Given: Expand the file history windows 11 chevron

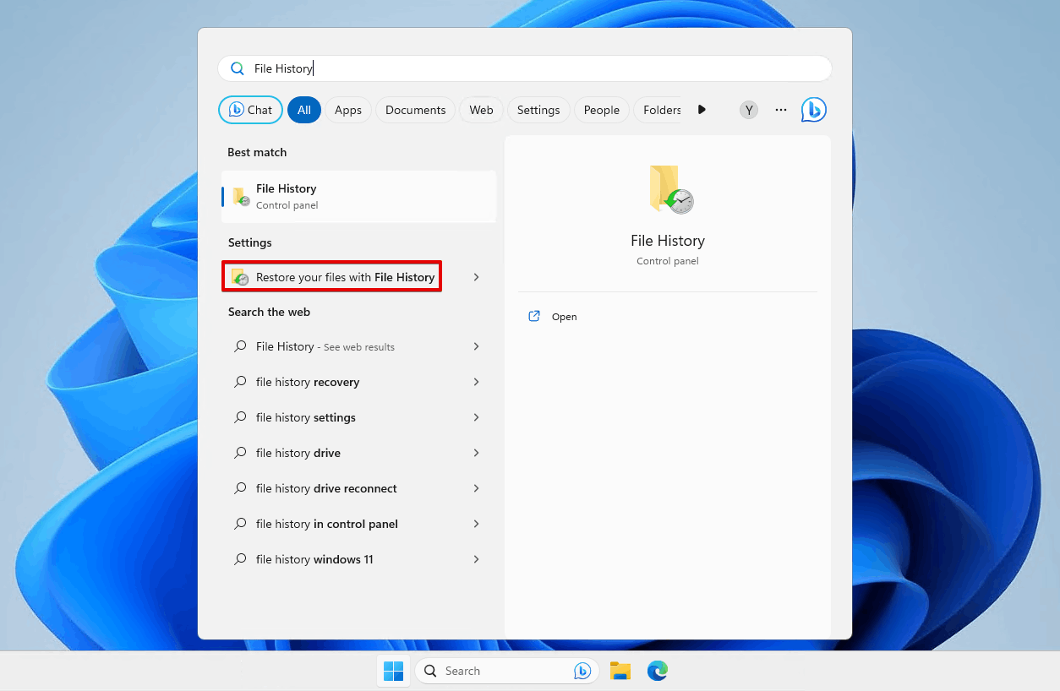Looking at the screenshot, I should [x=476, y=559].
